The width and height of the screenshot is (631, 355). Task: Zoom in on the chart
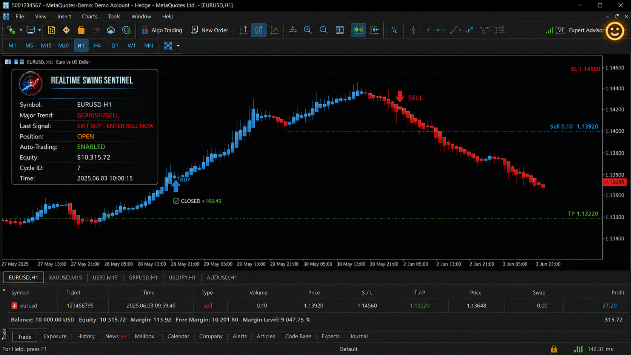point(308,30)
